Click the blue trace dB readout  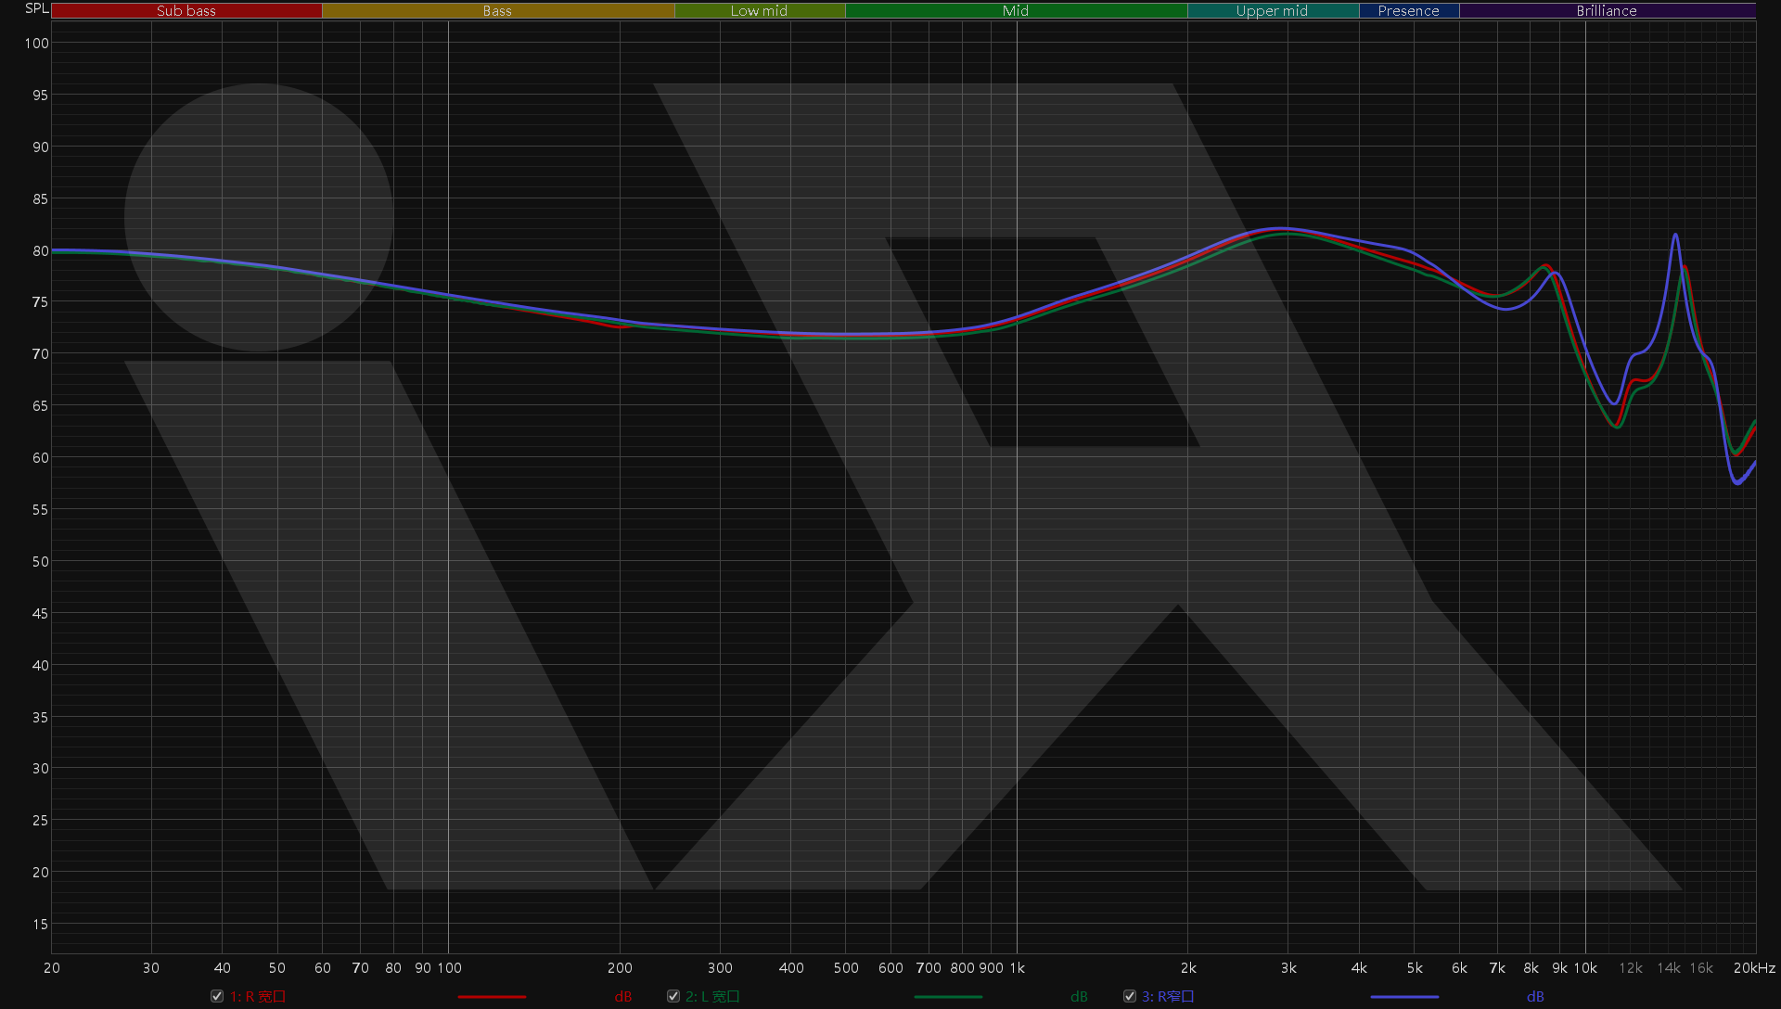1536,997
